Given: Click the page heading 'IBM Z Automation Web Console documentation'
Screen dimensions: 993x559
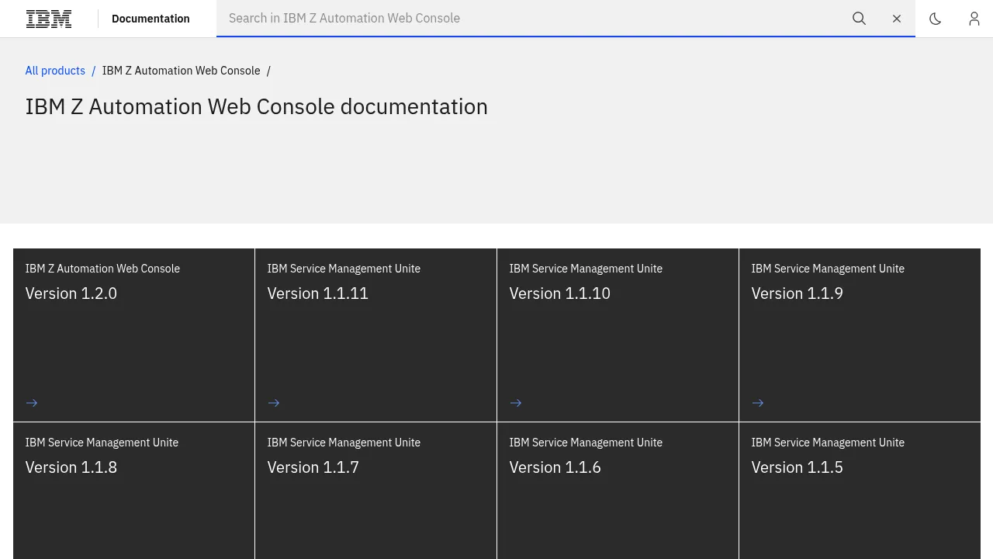Looking at the screenshot, I should 257,106.
